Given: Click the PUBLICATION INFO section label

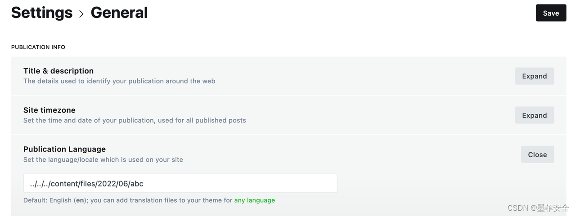Looking at the screenshot, I should click(x=38, y=47).
